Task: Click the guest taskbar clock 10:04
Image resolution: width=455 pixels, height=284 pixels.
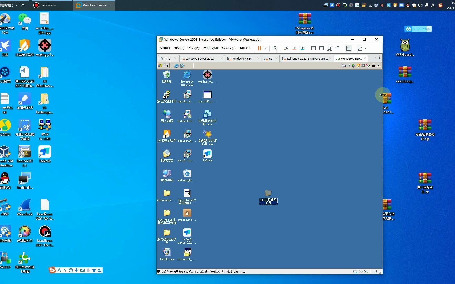Action: coord(375,66)
